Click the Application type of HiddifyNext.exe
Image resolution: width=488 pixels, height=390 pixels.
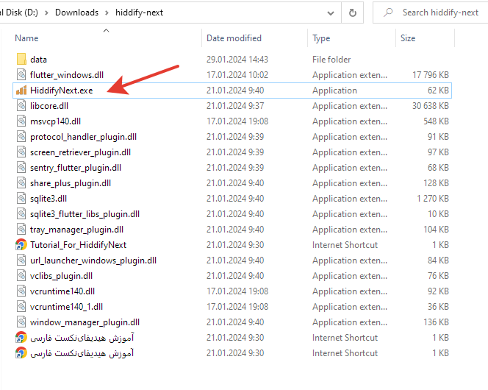click(334, 91)
